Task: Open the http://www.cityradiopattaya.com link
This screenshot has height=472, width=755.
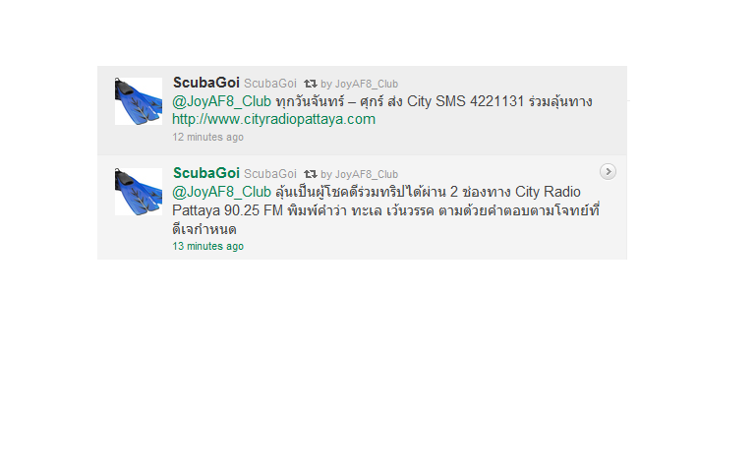Action: (273, 119)
